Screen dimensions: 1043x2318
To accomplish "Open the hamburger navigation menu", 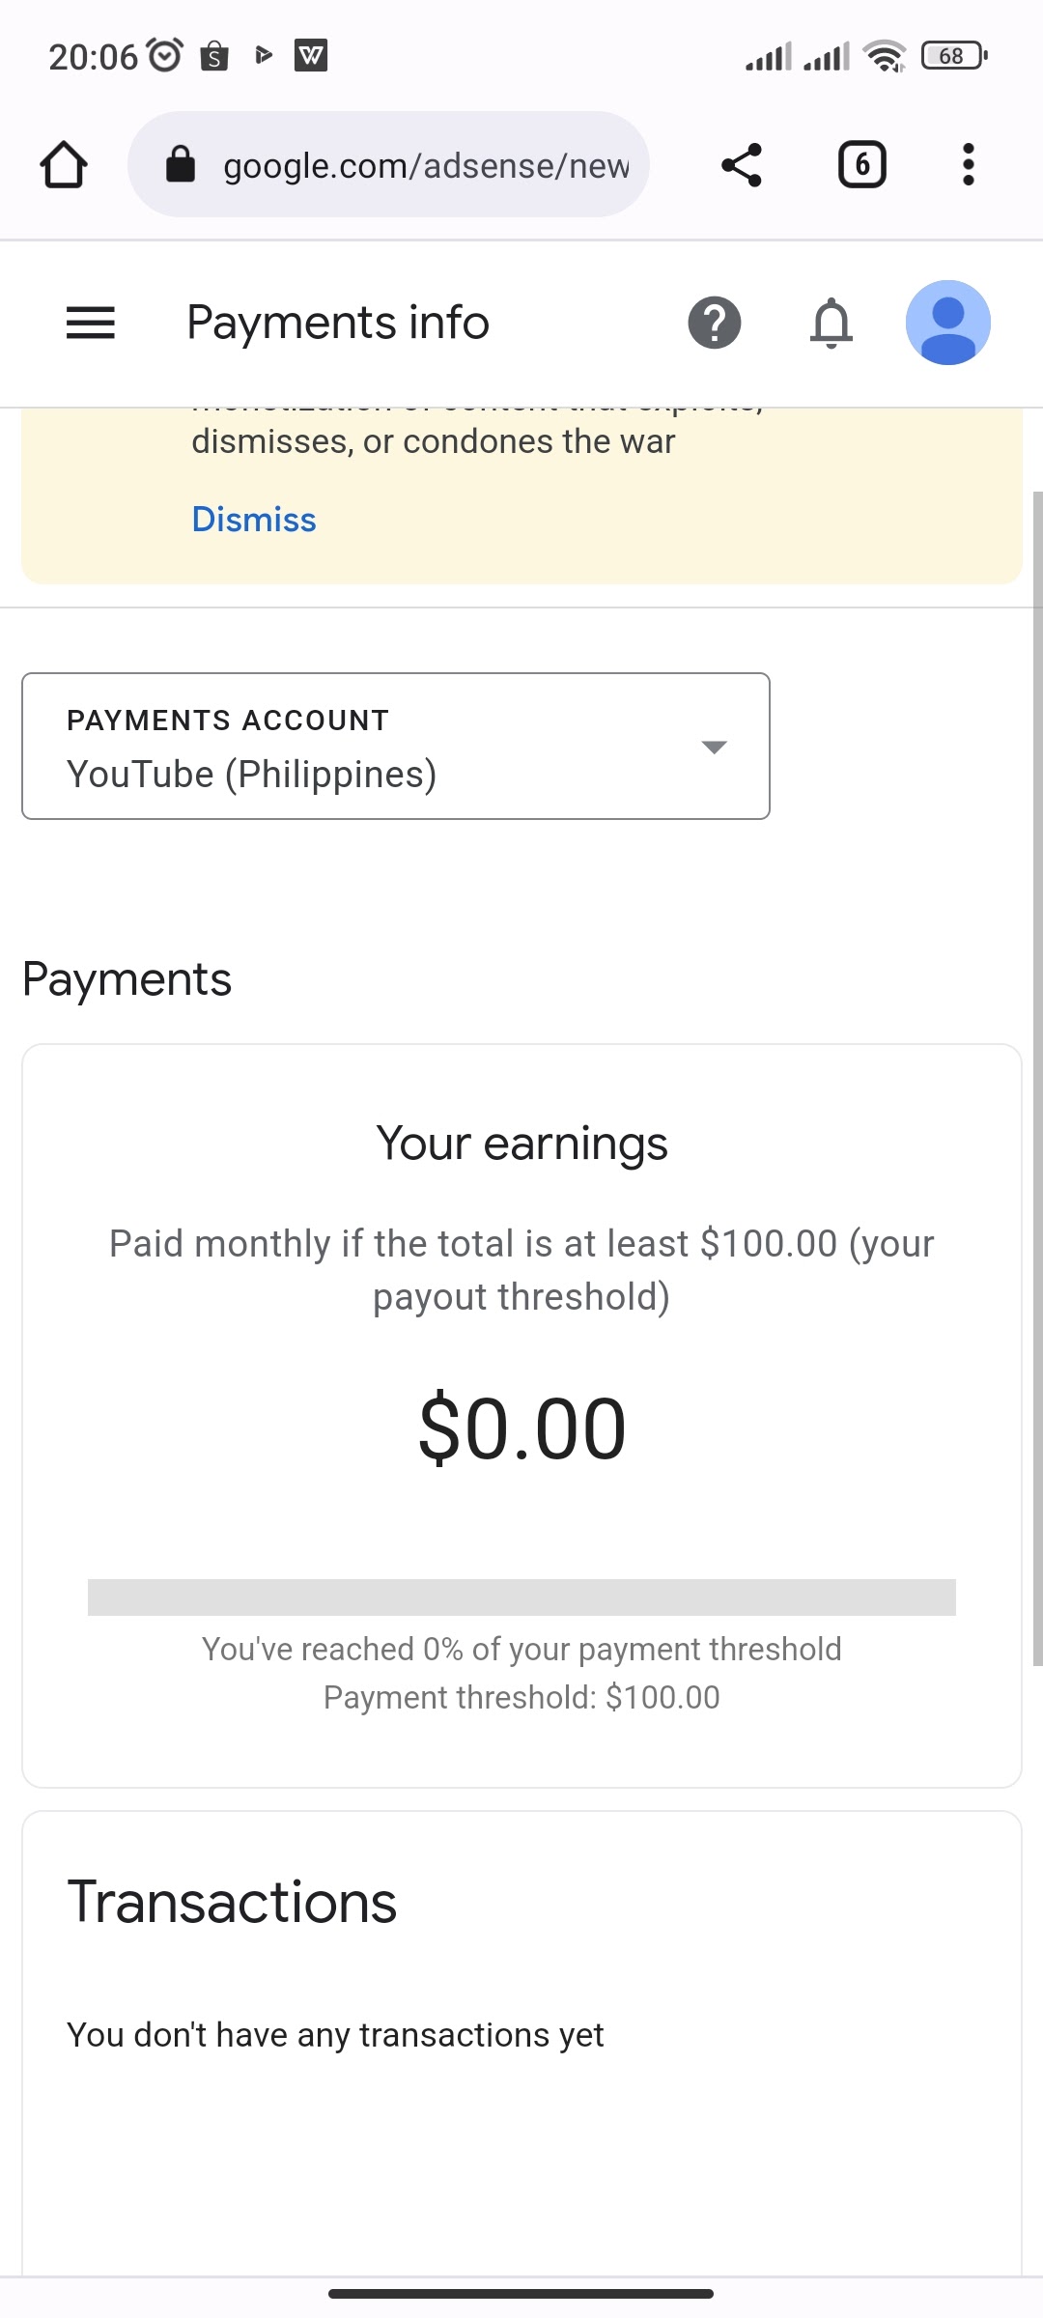I will coord(91,323).
